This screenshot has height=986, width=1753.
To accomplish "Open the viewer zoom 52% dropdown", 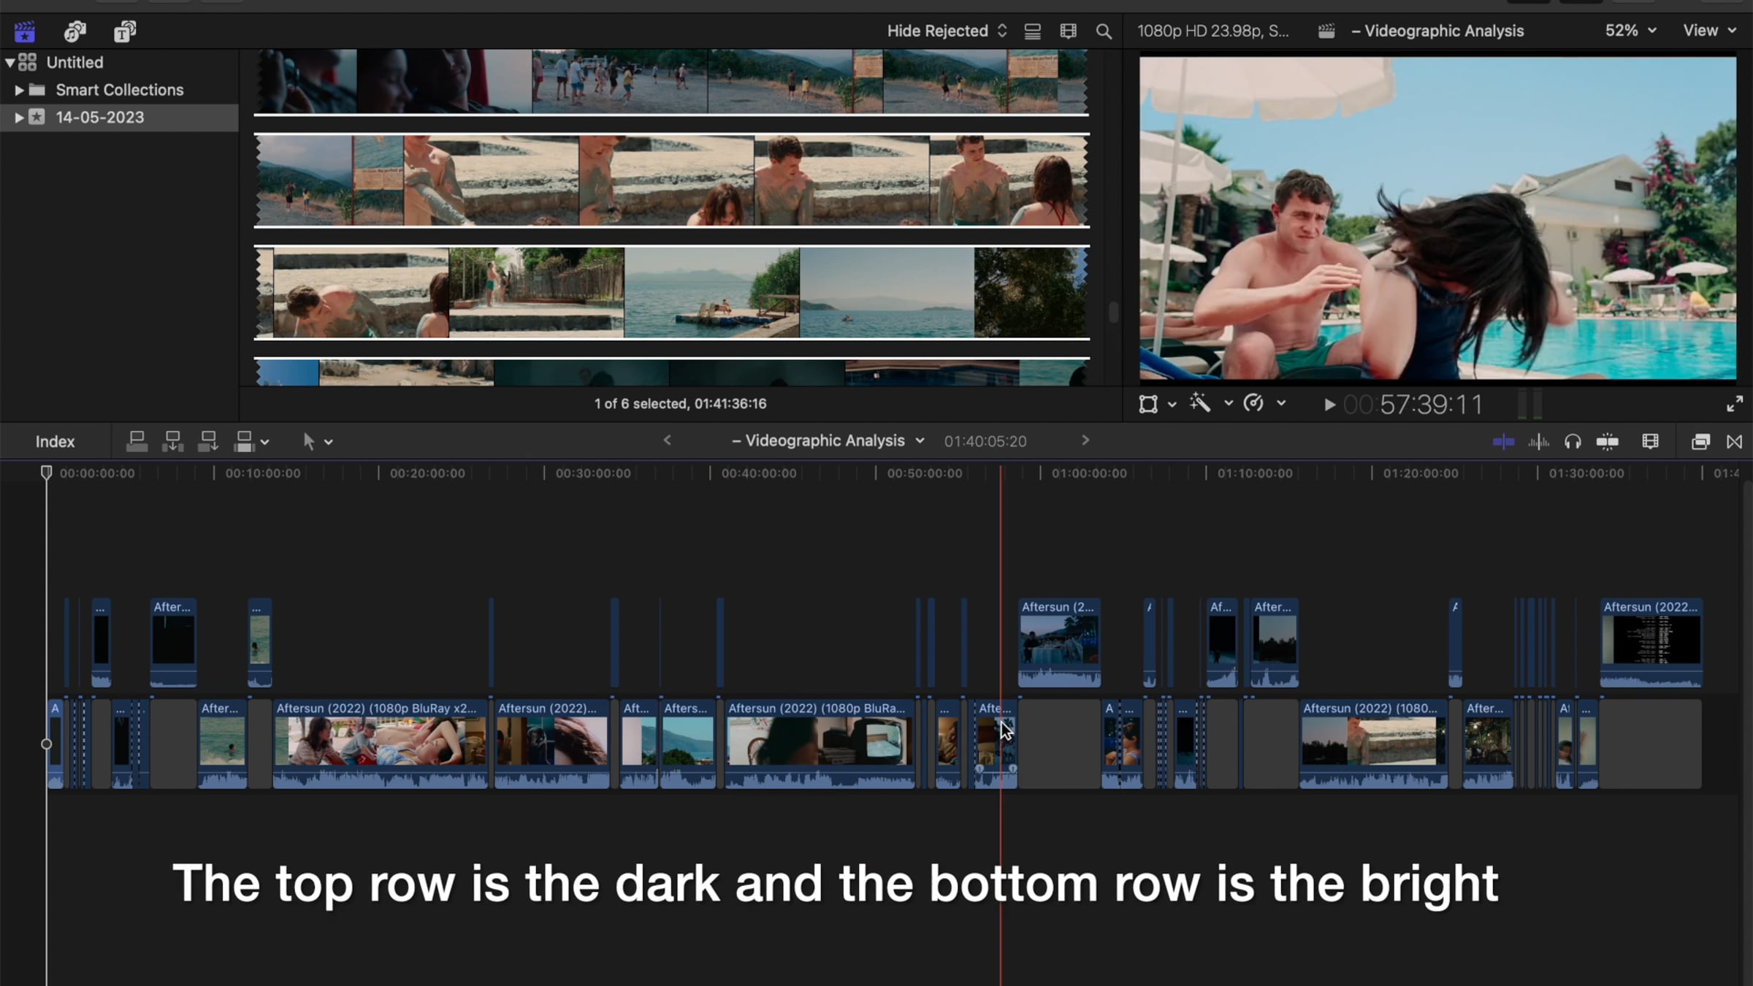I will tap(1630, 31).
